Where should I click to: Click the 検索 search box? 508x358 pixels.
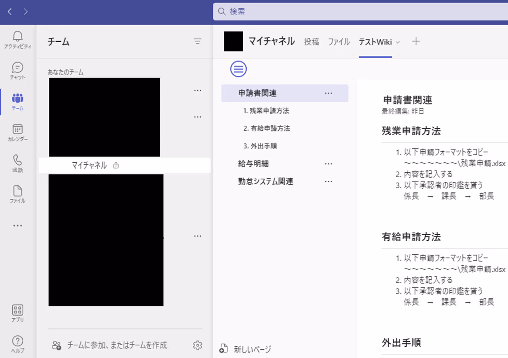tap(360, 12)
